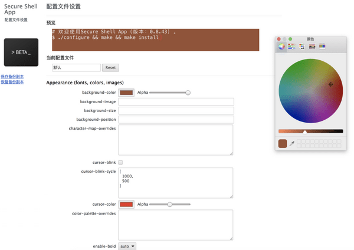Click the cursor-color red swatch
The image size is (354, 250).
[126, 205]
